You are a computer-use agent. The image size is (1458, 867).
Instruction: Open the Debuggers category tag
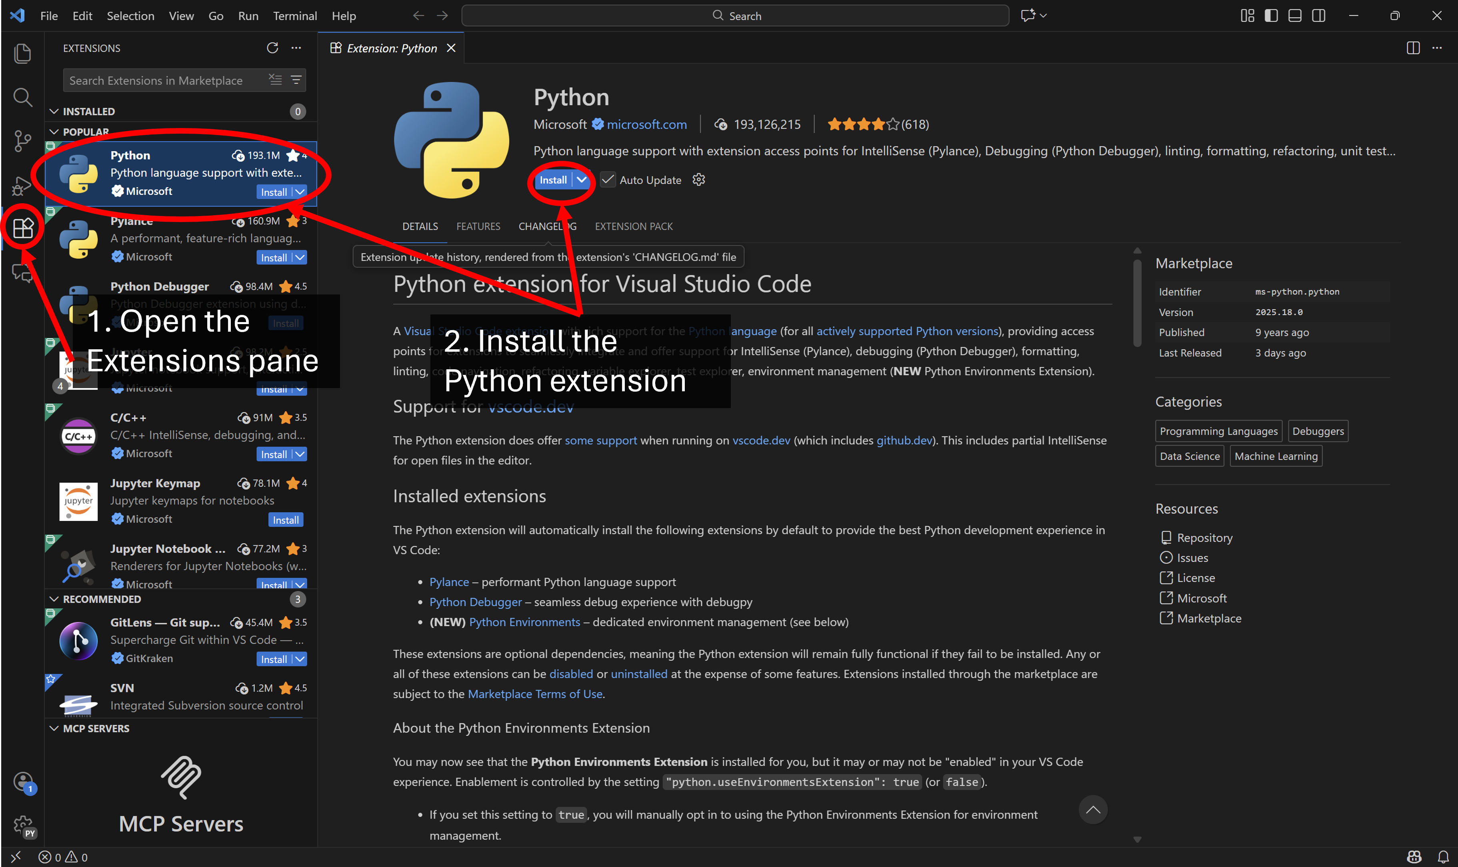point(1318,431)
